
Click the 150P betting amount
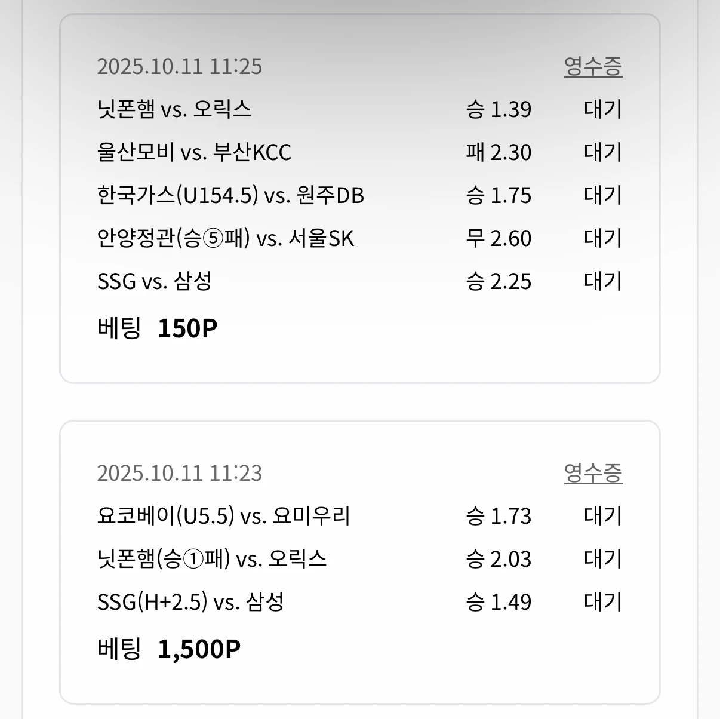[x=187, y=328]
